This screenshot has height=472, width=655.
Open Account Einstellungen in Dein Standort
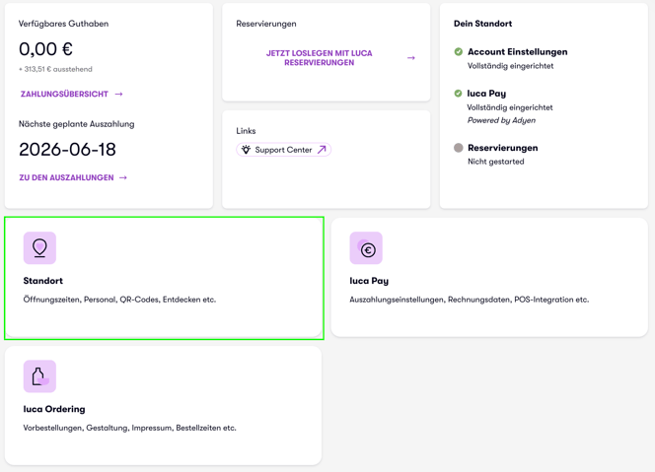point(518,52)
